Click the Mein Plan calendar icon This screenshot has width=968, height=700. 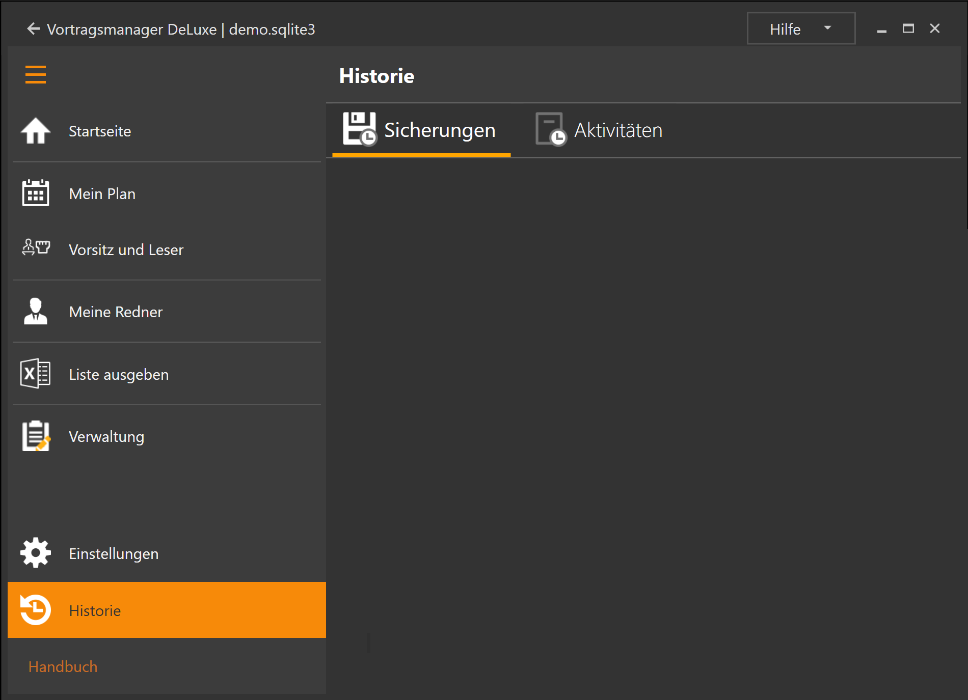tap(36, 193)
